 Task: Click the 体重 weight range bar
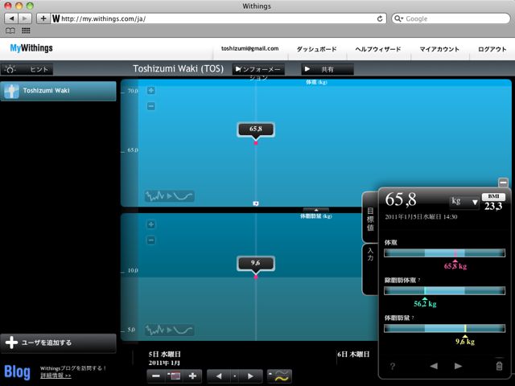444,253
